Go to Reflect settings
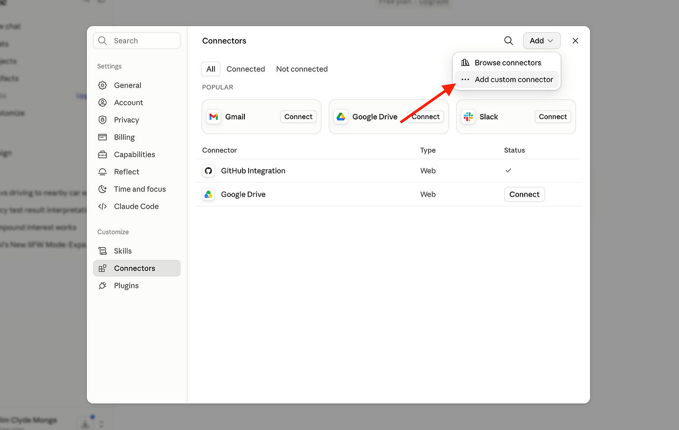679x430 pixels. [x=137, y=172]
